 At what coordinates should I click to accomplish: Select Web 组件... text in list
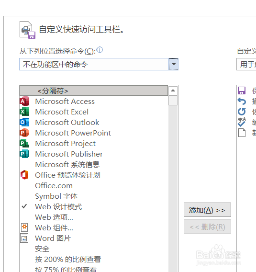(x=54, y=228)
